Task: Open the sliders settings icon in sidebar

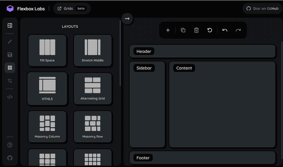Action: tap(10, 81)
